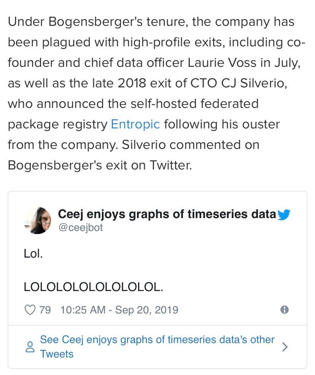Click the LOLOLOLOLOLOLOLOL tweet line
Screen dimensions: 315x375
(93, 287)
